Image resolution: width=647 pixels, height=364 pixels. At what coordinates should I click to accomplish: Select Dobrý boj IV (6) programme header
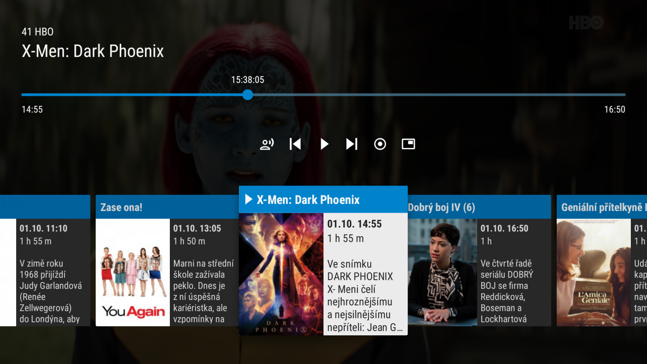pyautogui.click(x=479, y=207)
